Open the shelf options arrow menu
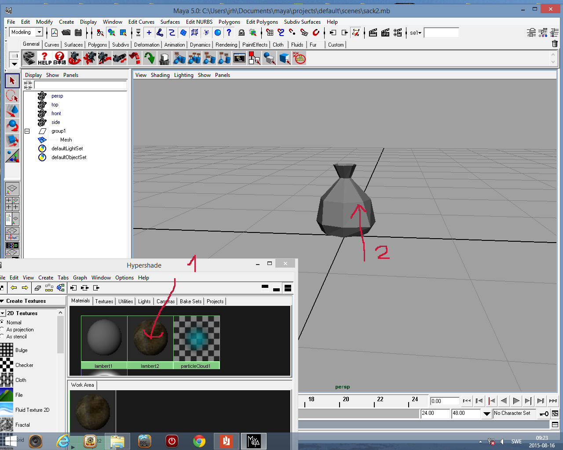The height and width of the screenshot is (450, 563). pyautogui.click(x=14, y=64)
